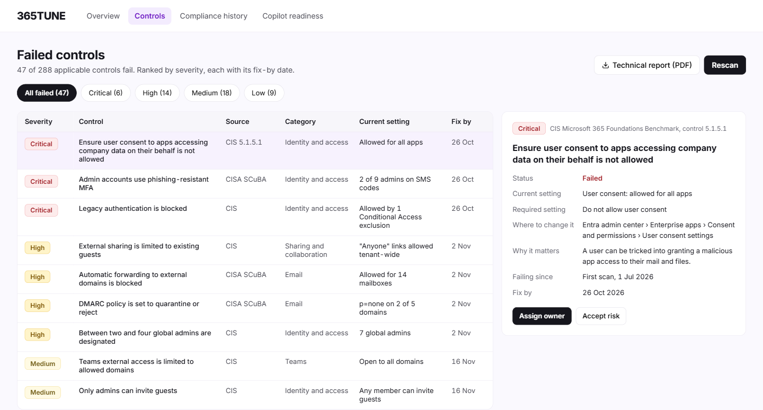Click the details panel control title heading
This screenshot has width=763, height=410.
tap(615, 154)
